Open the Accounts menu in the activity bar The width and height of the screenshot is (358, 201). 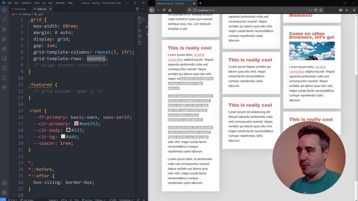(4, 183)
